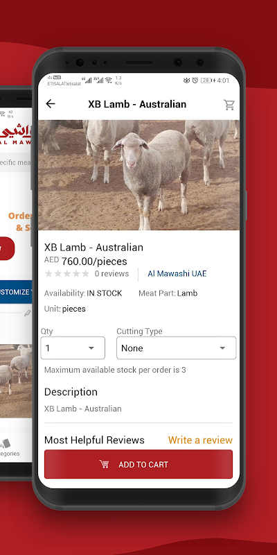277x555 pixels.
Task: Click the ADD TO CART button
Action: [138, 464]
